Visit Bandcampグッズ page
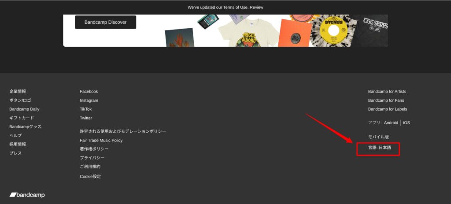 (x=25, y=126)
